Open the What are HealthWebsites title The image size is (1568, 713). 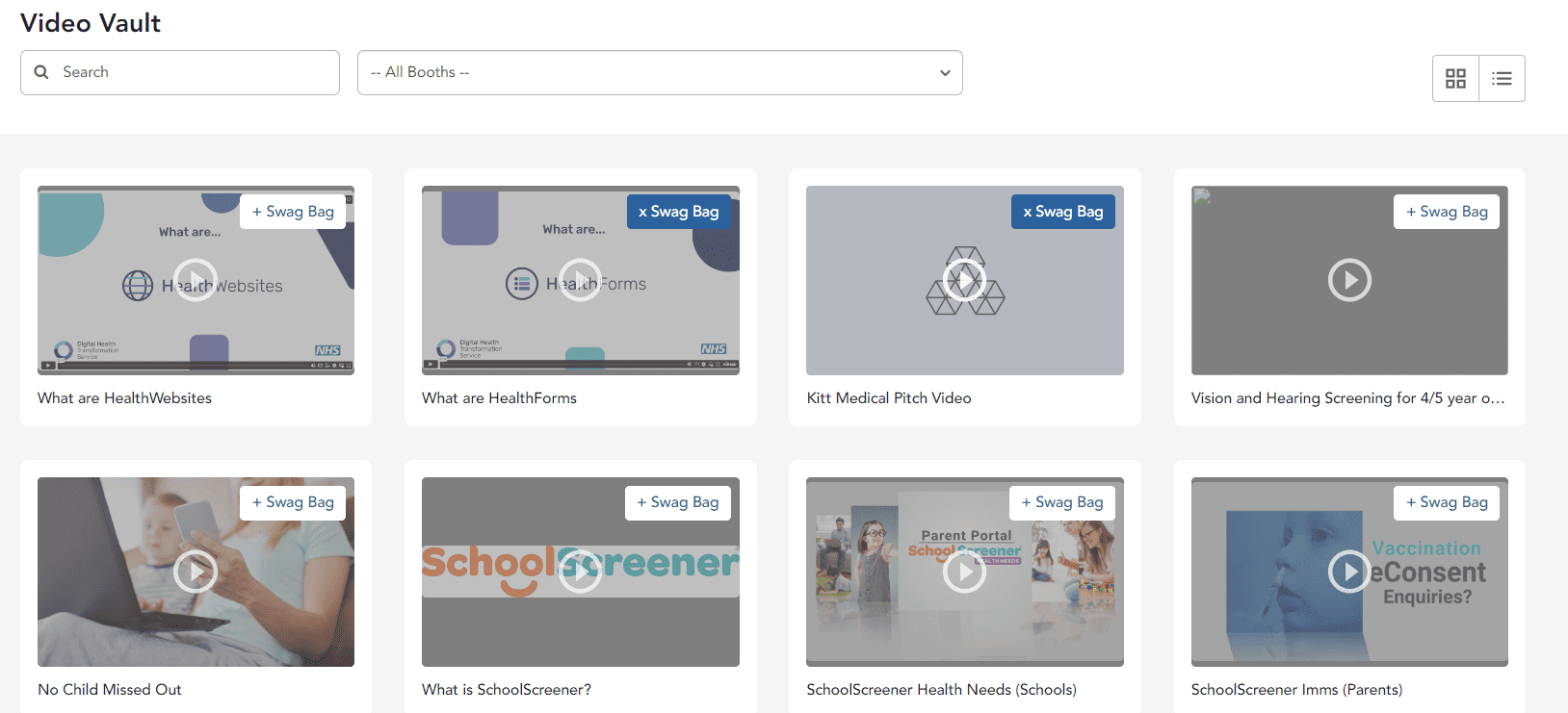pyautogui.click(x=124, y=398)
